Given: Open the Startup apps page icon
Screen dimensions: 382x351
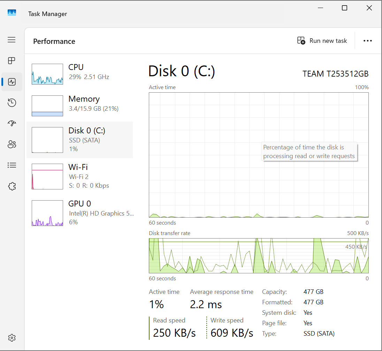Looking at the screenshot, I should coord(12,123).
